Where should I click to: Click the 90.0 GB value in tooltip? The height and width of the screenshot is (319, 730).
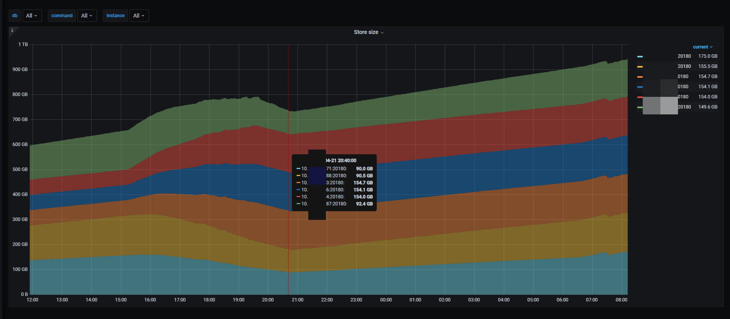(364, 169)
